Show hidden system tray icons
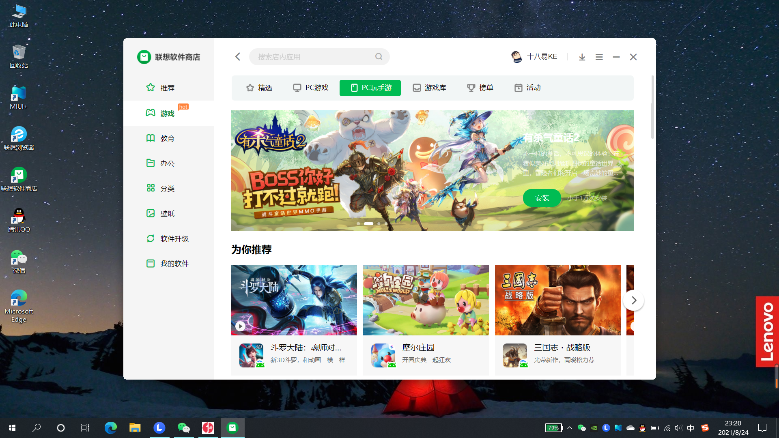The height and width of the screenshot is (438, 779). click(570, 428)
